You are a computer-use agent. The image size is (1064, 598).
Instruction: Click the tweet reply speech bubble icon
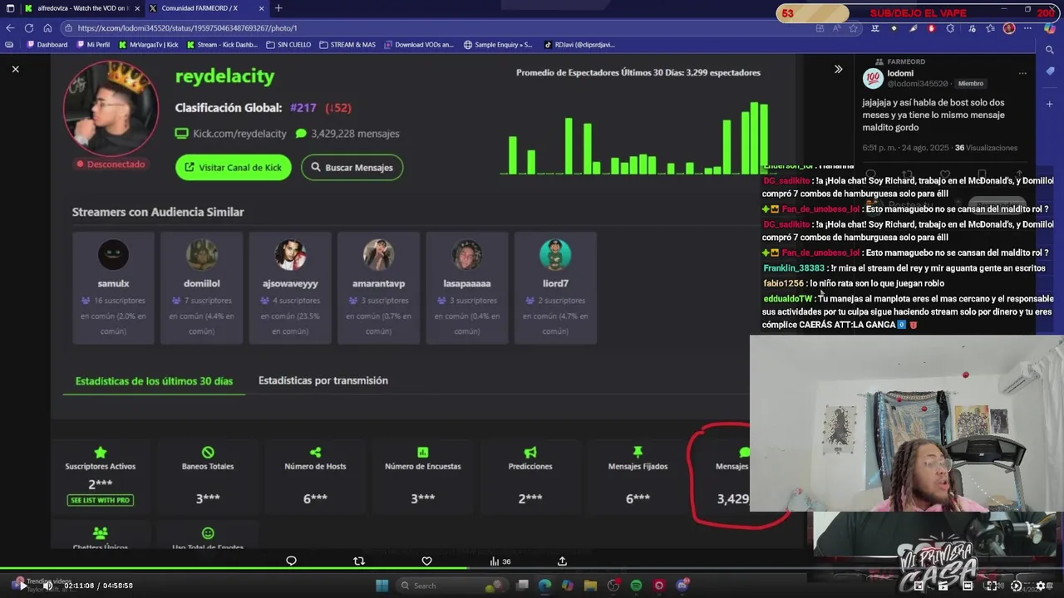pos(291,561)
